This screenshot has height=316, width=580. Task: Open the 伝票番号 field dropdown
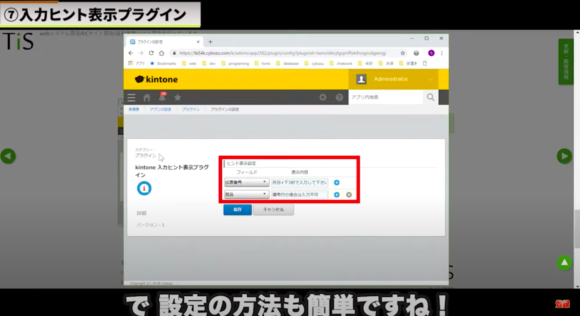(x=246, y=183)
